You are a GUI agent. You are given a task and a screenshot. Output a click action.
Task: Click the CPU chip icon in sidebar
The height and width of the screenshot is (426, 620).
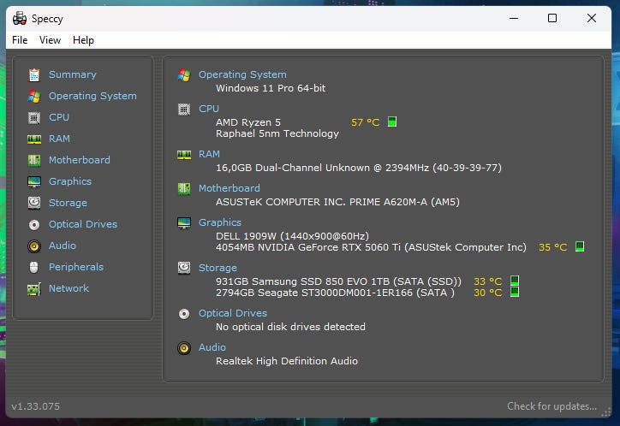pyautogui.click(x=34, y=118)
